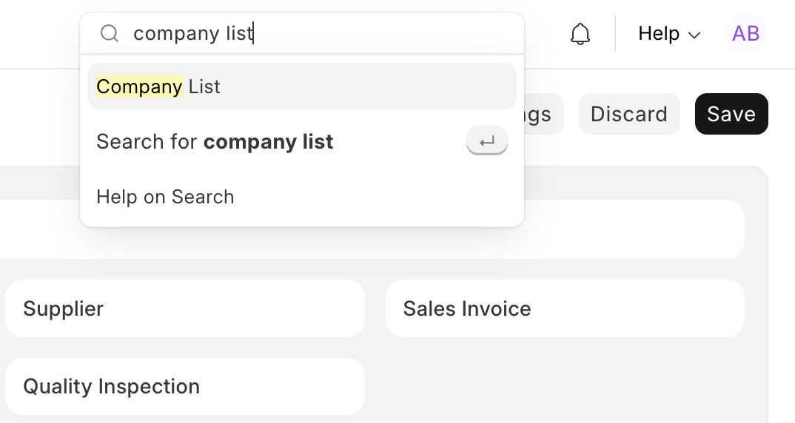The height and width of the screenshot is (423, 795).
Task: Open the Help menu label
Action: click(x=659, y=33)
